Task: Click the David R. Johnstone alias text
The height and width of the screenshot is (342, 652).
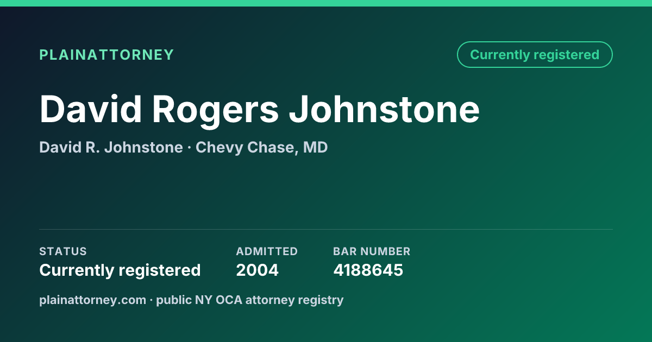Action: (111, 148)
